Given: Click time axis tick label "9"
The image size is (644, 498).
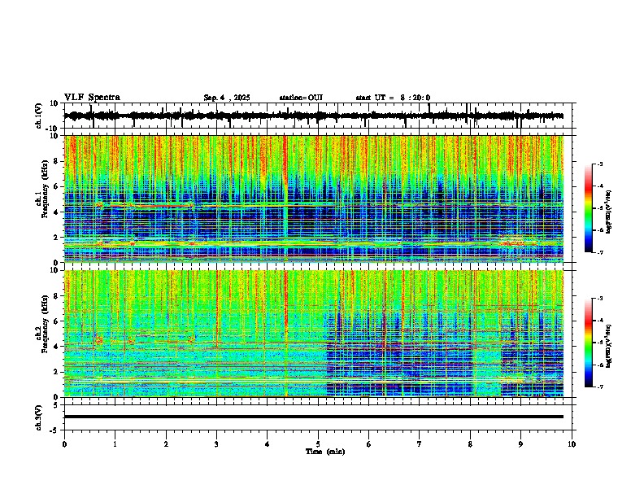Looking at the screenshot, I should tap(520, 444).
